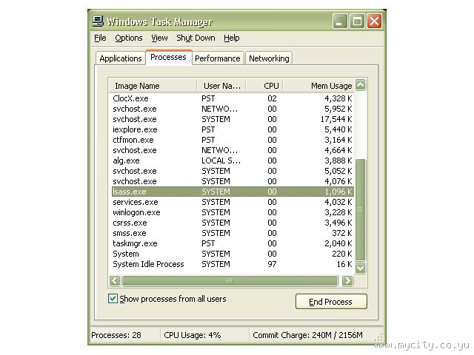Select the ctfmon.exe process
The height and width of the screenshot is (355, 474).
232,140
